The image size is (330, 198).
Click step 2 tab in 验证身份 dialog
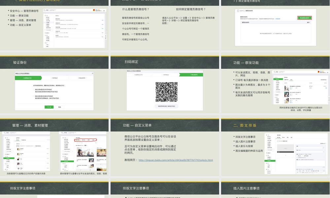55,78
